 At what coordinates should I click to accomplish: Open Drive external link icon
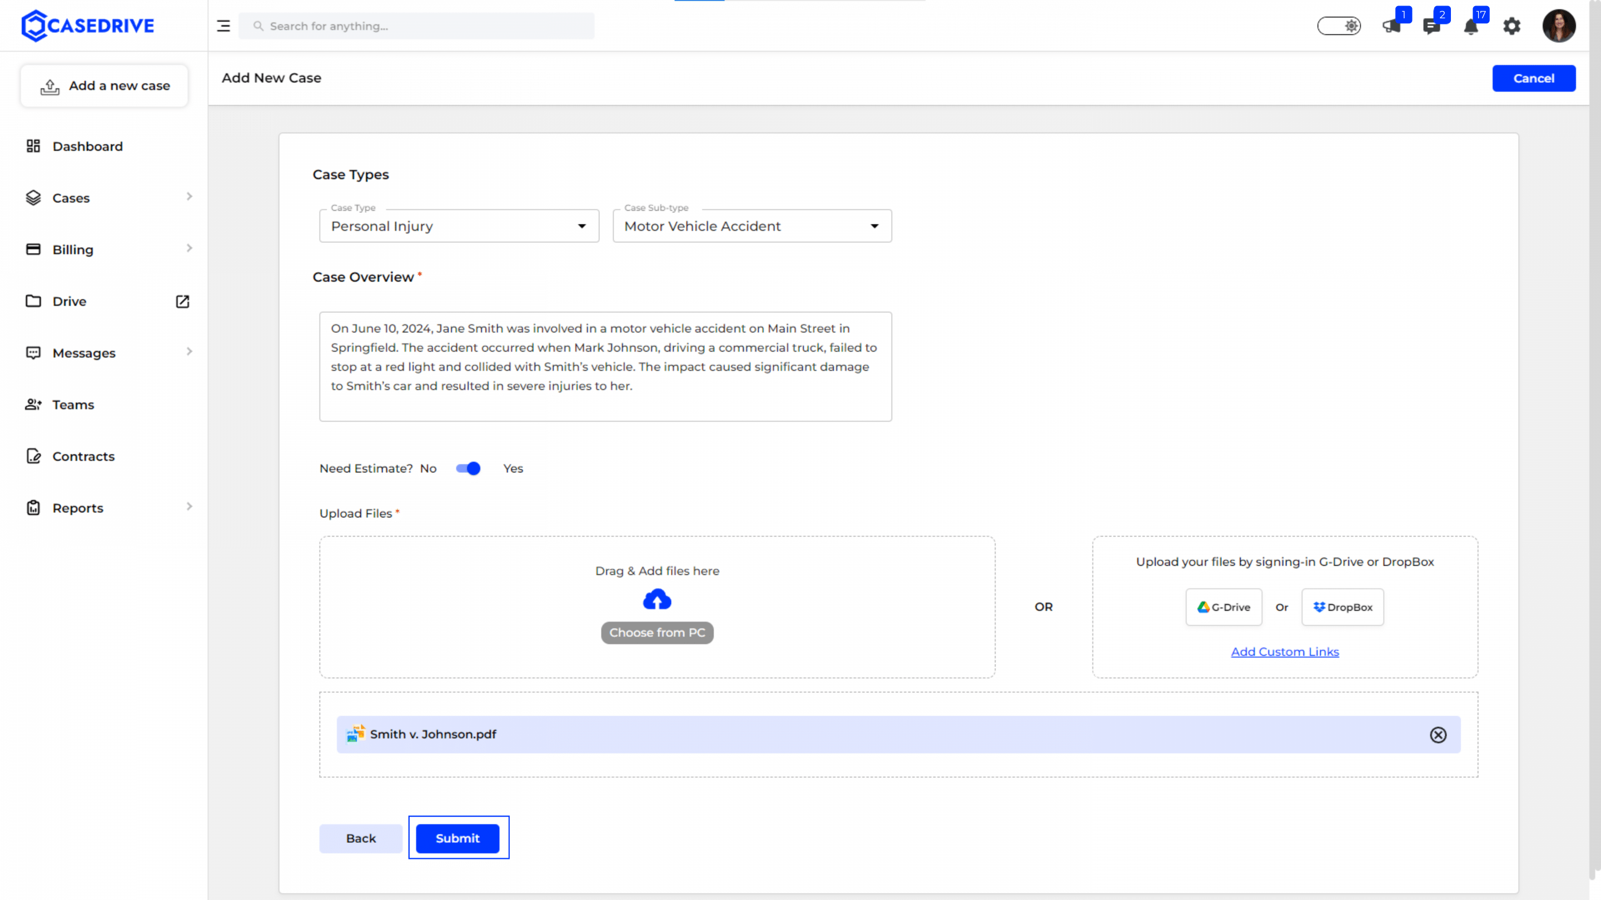point(182,301)
